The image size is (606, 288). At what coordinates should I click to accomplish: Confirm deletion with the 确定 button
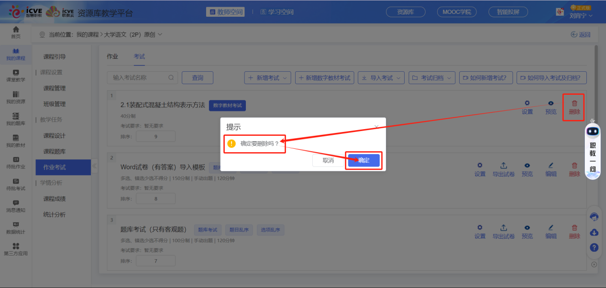[364, 160]
